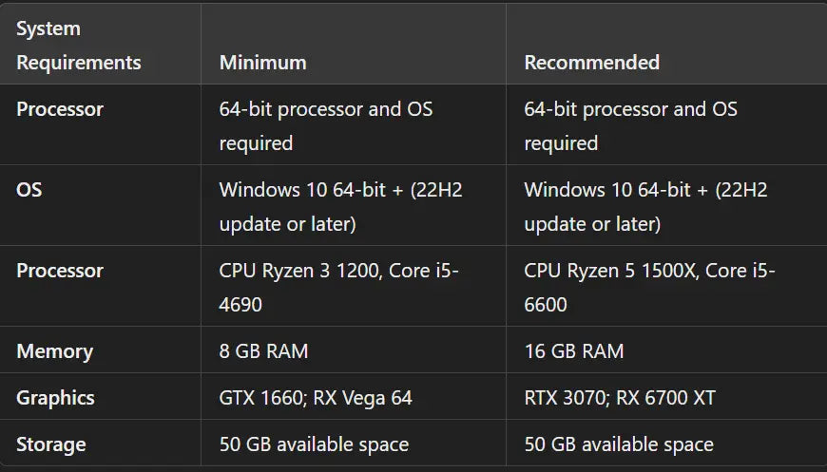Select the "Minimum" column header
Image resolution: width=827 pixels, height=472 pixels.
click(262, 63)
